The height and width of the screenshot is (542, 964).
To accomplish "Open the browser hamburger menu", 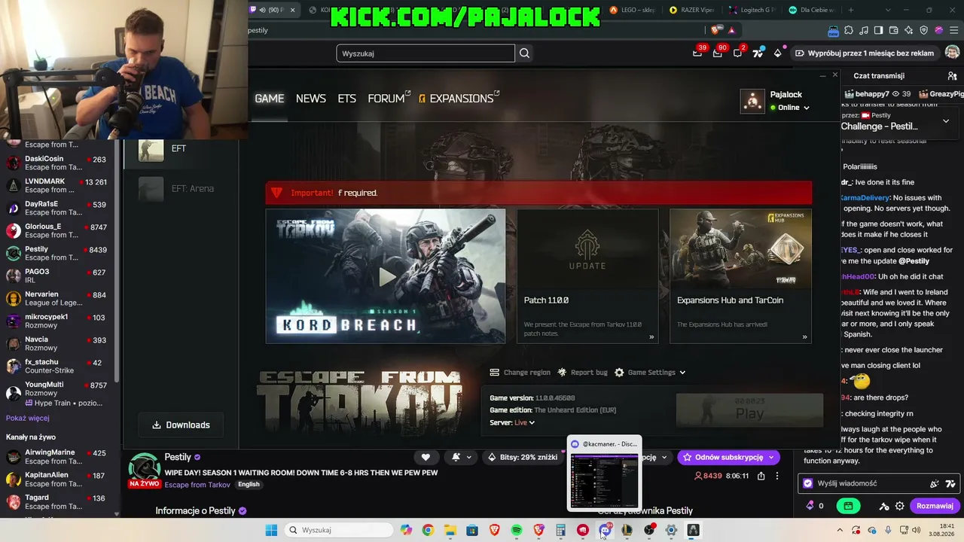I will click(x=953, y=30).
